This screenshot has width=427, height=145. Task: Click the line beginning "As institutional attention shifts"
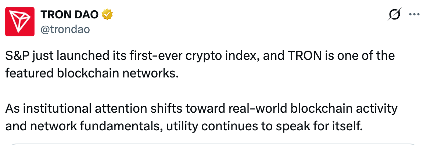click(201, 109)
